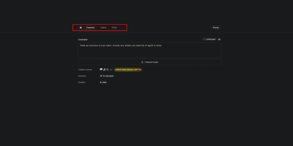Click Unlock more sources with Pro
The width and height of the screenshot is (293, 146).
coord(128,70)
